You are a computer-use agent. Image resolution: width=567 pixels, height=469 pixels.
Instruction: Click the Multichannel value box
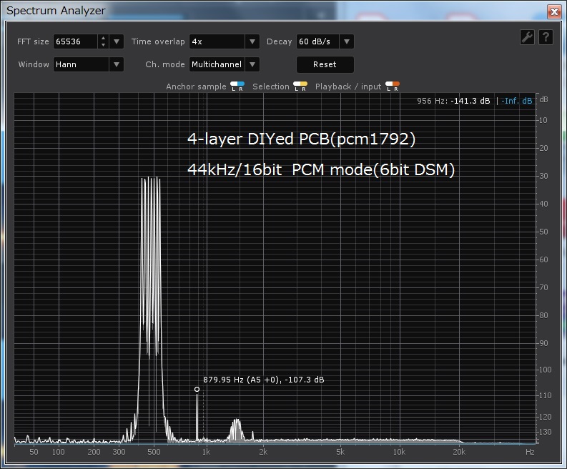point(217,64)
